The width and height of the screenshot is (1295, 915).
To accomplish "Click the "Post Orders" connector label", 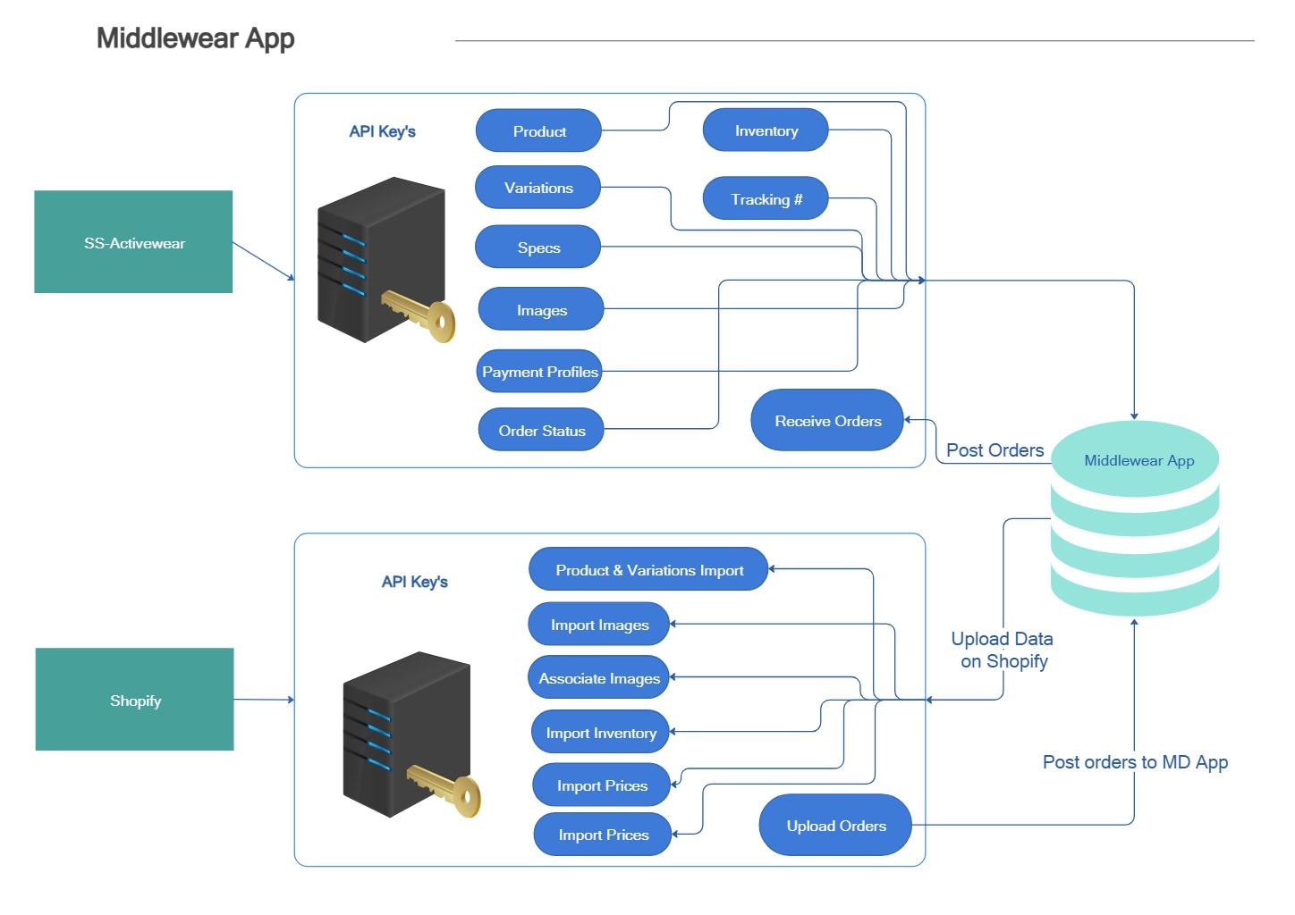I will [x=995, y=449].
